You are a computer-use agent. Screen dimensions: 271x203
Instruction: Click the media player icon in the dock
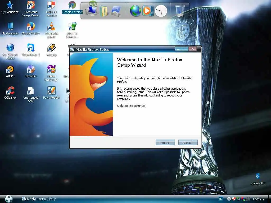pyautogui.click(x=148, y=11)
